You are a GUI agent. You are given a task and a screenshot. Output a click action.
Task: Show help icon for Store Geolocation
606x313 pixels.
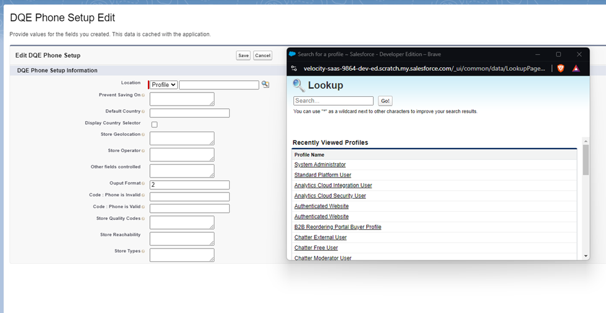pyautogui.click(x=144, y=135)
